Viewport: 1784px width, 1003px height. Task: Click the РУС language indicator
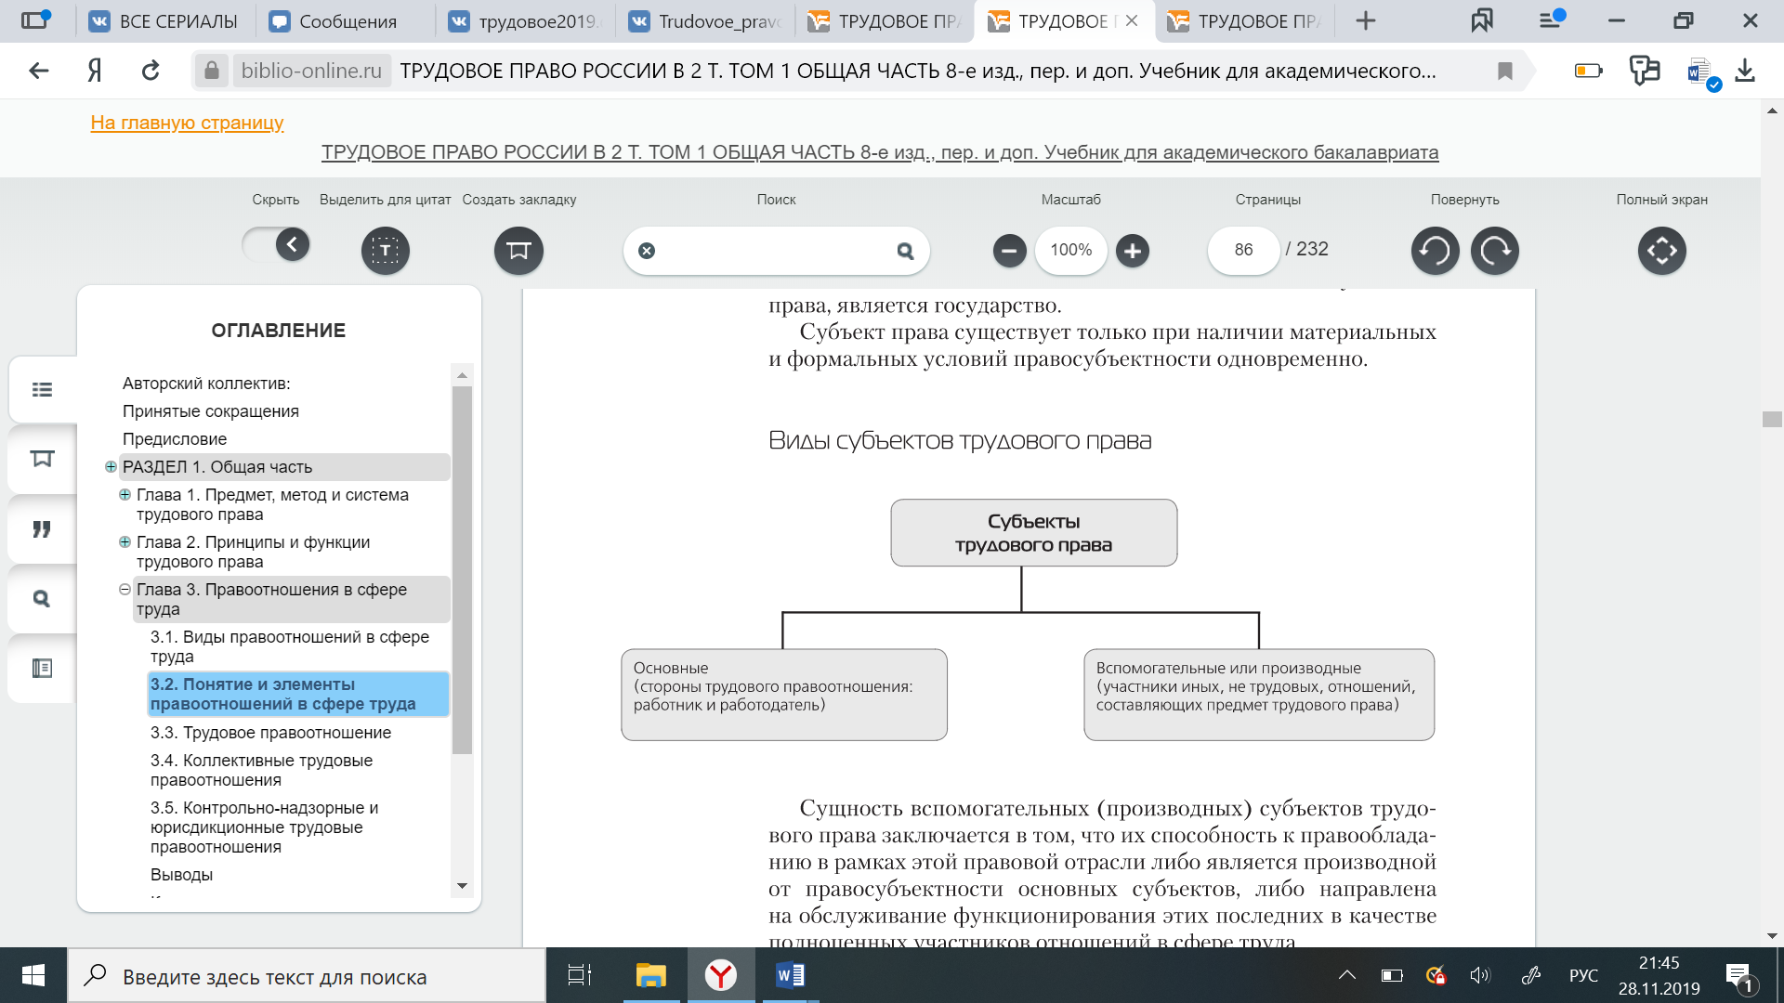pyautogui.click(x=1584, y=976)
